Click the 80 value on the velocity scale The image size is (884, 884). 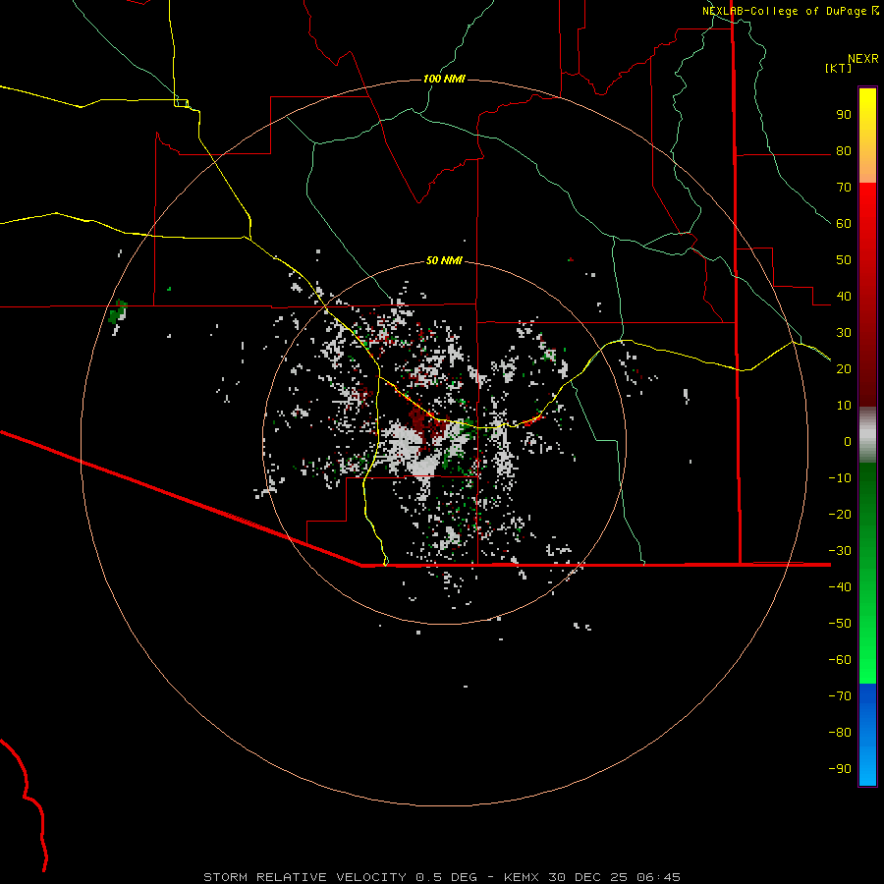[x=844, y=150]
